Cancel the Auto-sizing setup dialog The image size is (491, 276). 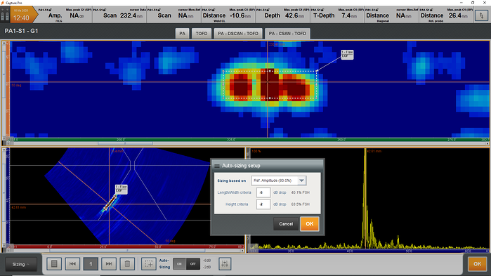[x=286, y=224]
